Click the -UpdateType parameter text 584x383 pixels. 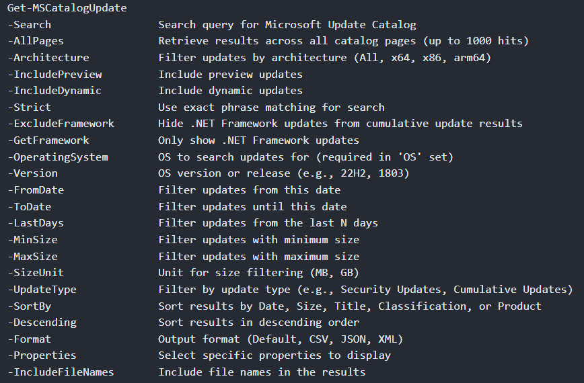(42, 290)
